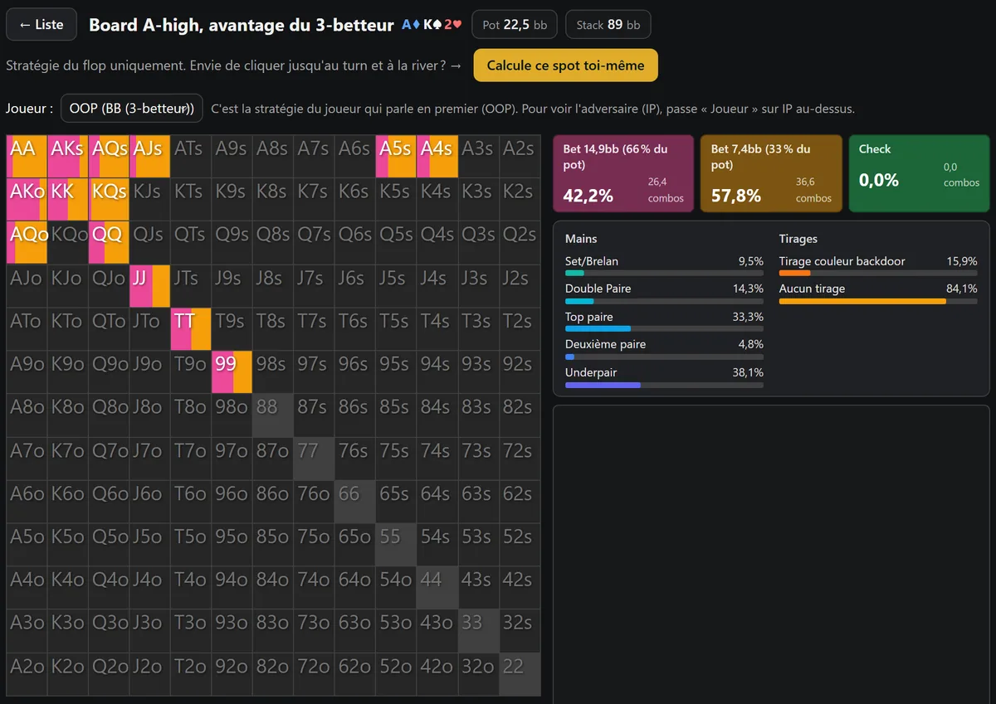Click the Pot 22,5 bb badge
This screenshot has width=996, height=704.
(515, 25)
